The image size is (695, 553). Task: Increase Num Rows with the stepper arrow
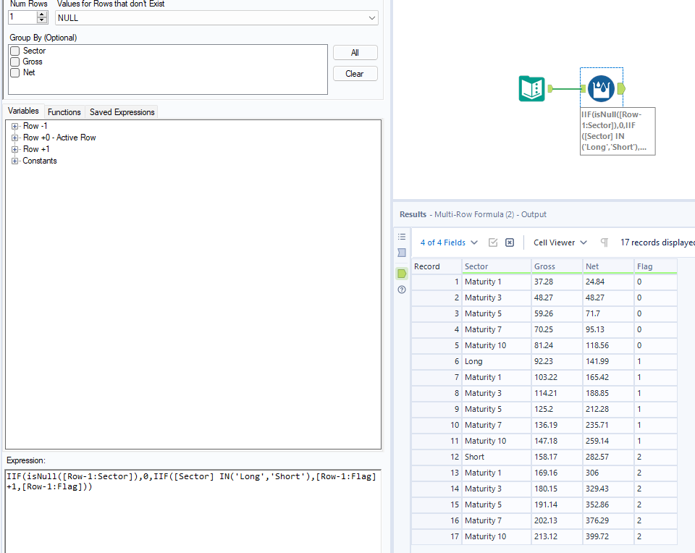pos(41,14)
